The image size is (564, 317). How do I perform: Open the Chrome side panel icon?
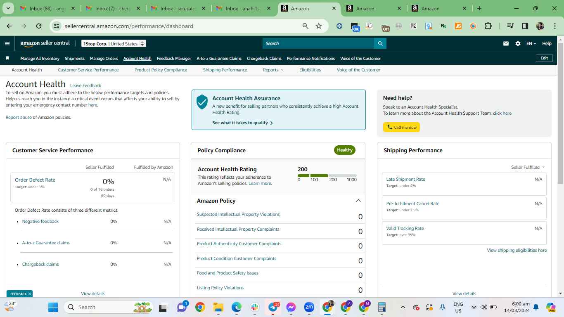click(x=525, y=26)
